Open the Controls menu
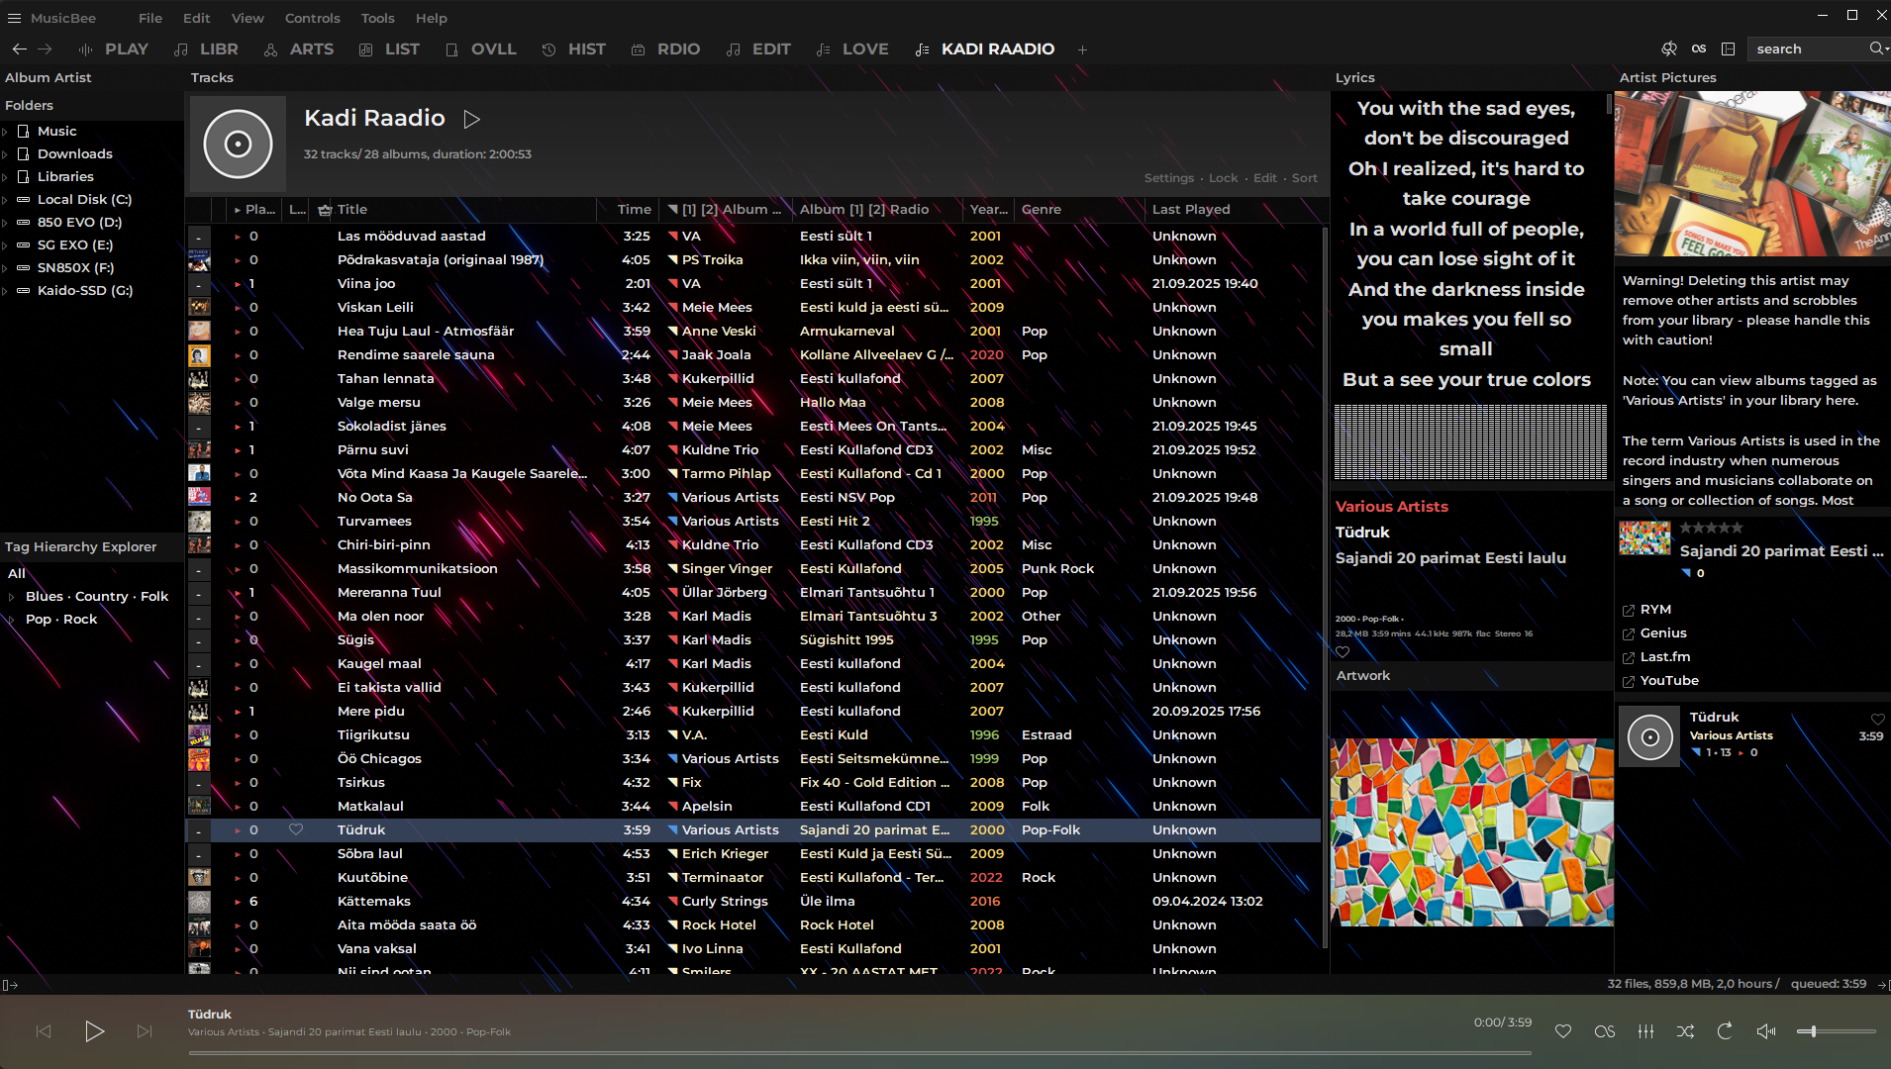The width and height of the screenshot is (1891, 1069). point(312,18)
